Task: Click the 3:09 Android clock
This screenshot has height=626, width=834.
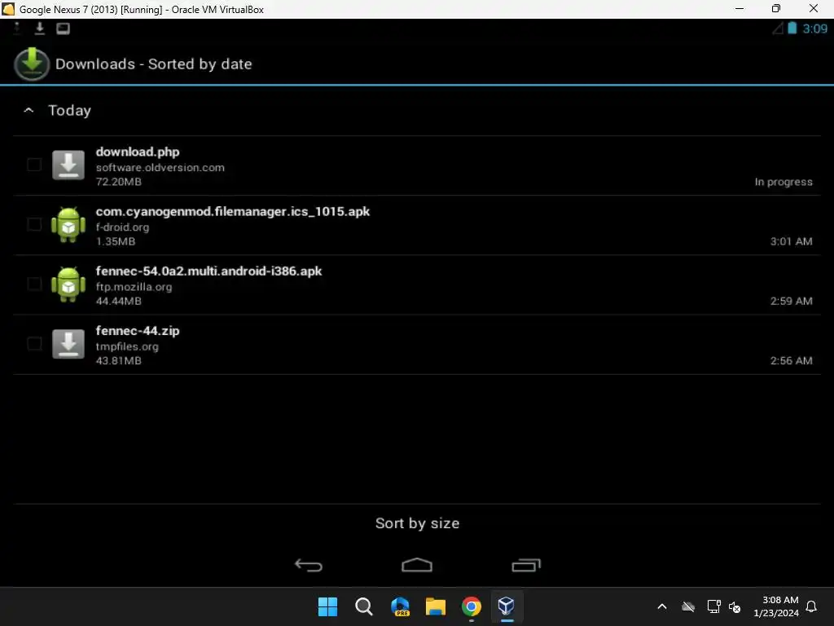Action: [814, 29]
